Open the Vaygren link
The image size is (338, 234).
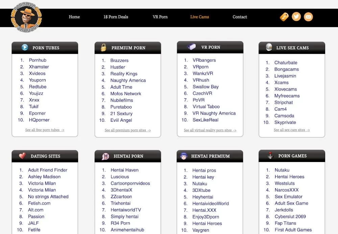tap(201, 230)
